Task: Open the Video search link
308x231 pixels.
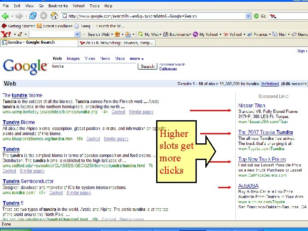Action: pos(90,59)
